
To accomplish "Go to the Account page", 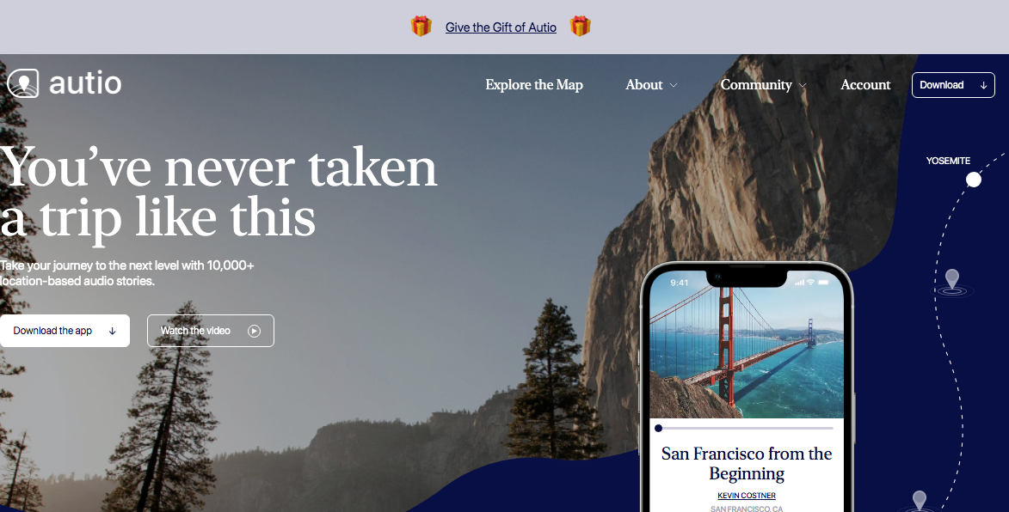I will [x=865, y=85].
